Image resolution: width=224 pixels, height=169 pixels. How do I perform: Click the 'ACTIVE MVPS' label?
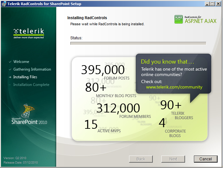(x=109, y=131)
